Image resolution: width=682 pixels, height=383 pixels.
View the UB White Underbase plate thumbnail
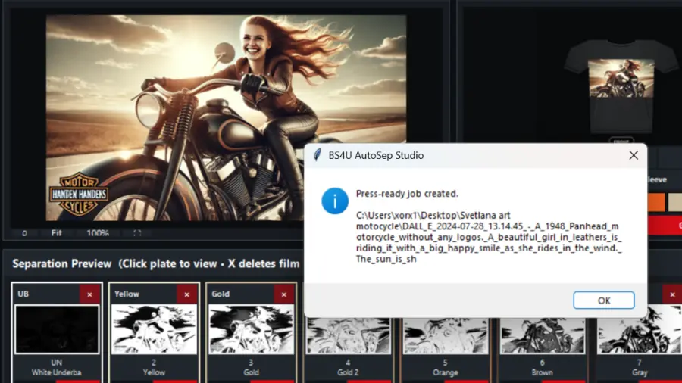[x=57, y=329]
